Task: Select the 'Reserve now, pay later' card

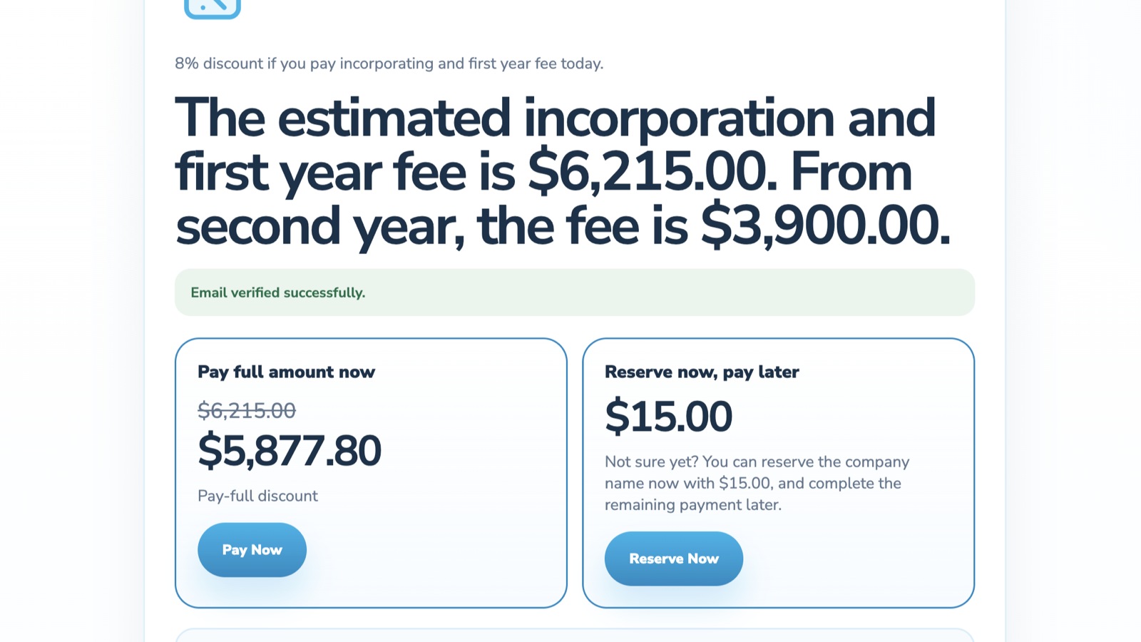Action: click(779, 471)
